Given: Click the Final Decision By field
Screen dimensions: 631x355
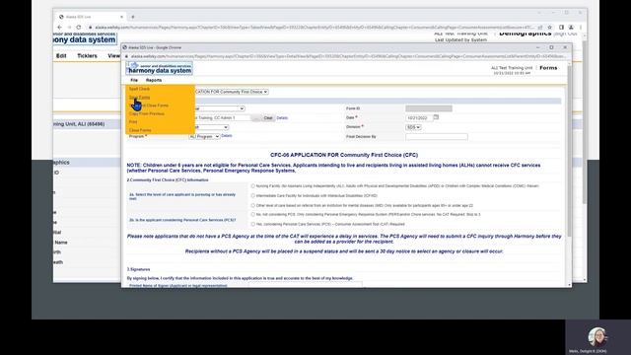Looking at the screenshot, I should pos(437,137).
